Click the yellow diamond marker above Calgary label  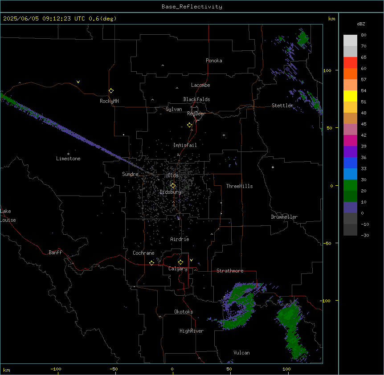coord(180,262)
